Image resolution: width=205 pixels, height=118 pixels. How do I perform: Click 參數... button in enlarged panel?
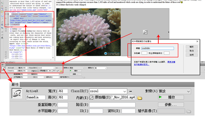click(171, 105)
